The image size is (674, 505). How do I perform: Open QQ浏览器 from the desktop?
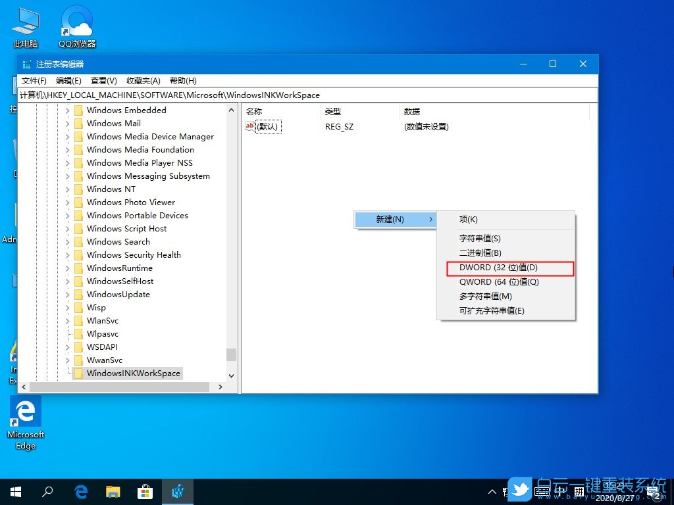75,26
